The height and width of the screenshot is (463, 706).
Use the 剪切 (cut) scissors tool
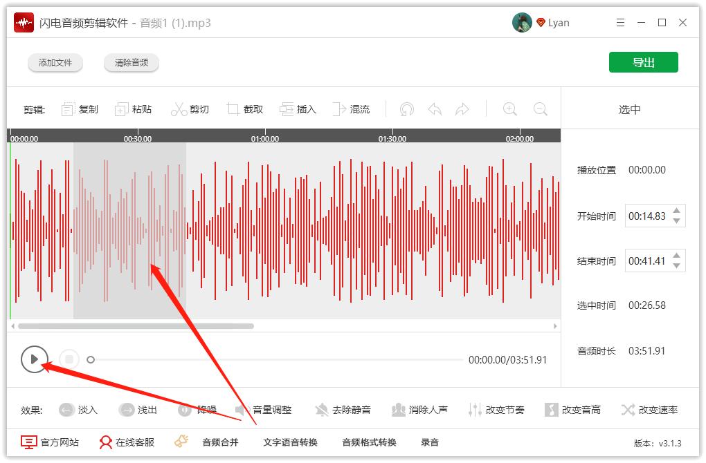[x=190, y=108]
